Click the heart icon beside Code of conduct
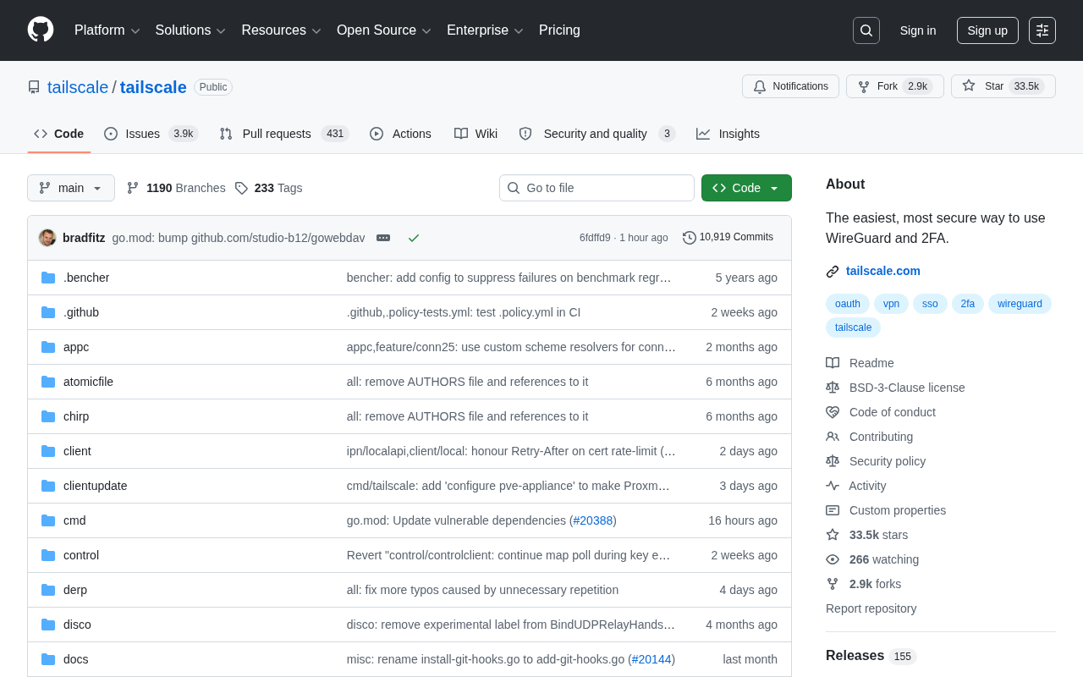The image size is (1083, 677). [x=833, y=412]
